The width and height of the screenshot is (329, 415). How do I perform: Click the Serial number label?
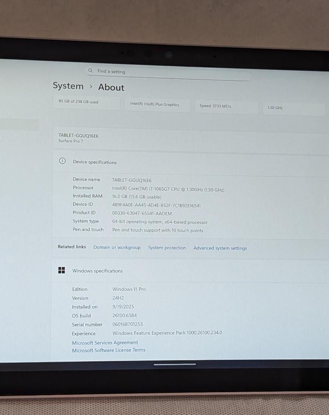(87, 324)
